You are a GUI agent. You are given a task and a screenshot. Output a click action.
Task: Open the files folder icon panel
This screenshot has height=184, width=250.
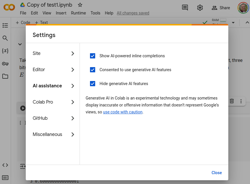click(5, 76)
